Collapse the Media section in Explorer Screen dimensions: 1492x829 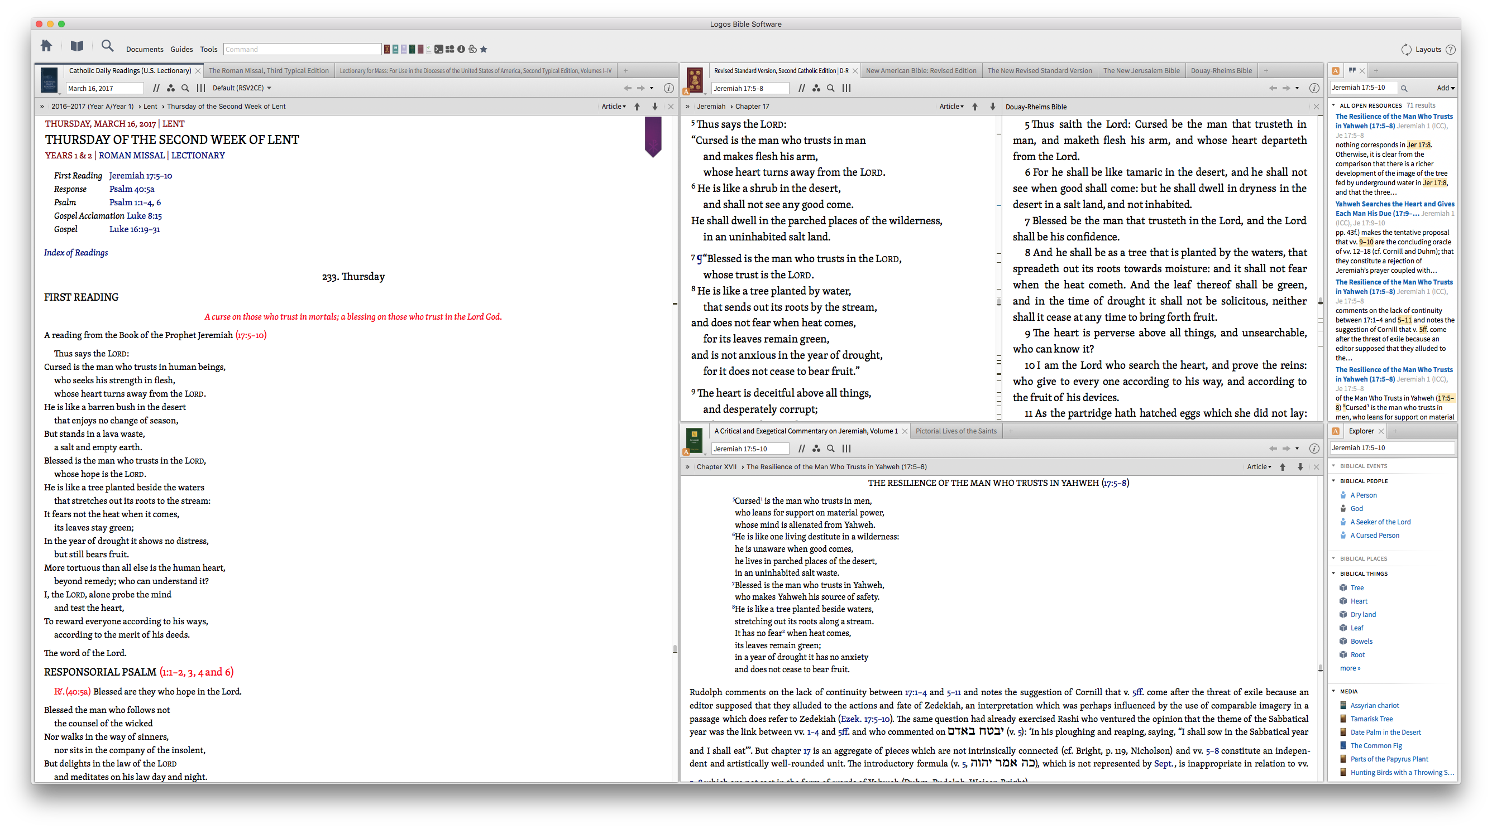click(x=1334, y=691)
